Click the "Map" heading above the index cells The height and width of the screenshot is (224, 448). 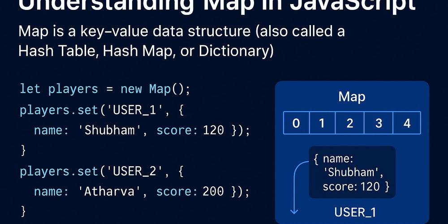point(352,97)
